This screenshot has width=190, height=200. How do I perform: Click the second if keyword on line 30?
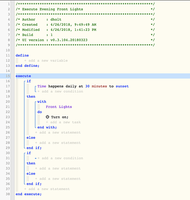(29, 153)
